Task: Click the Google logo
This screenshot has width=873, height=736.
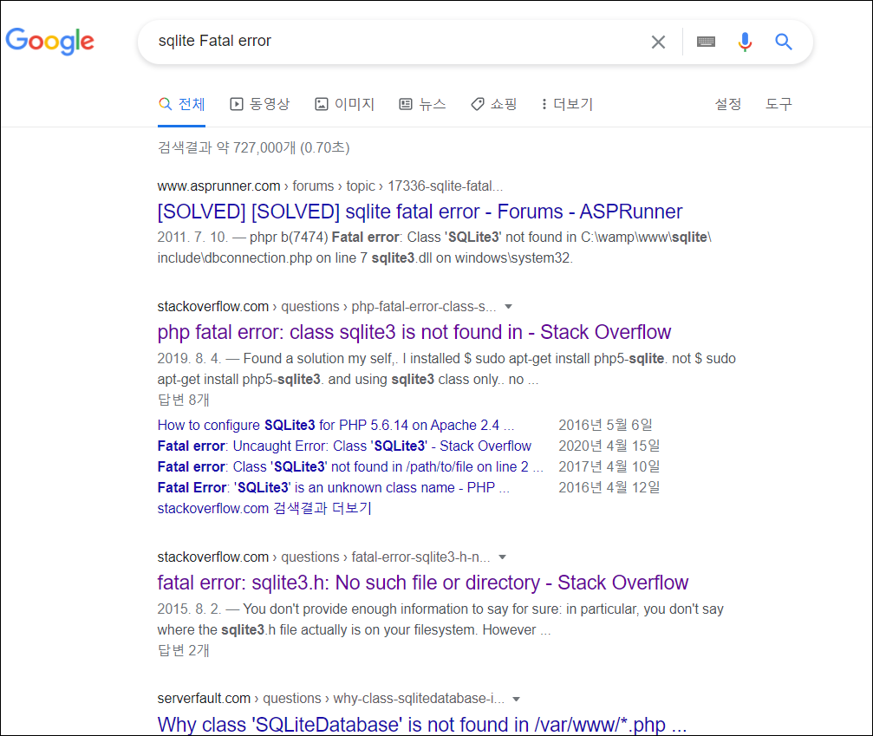Action: click(x=50, y=42)
